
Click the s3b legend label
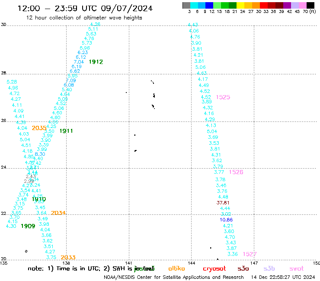pyautogui.click(x=269, y=268)
